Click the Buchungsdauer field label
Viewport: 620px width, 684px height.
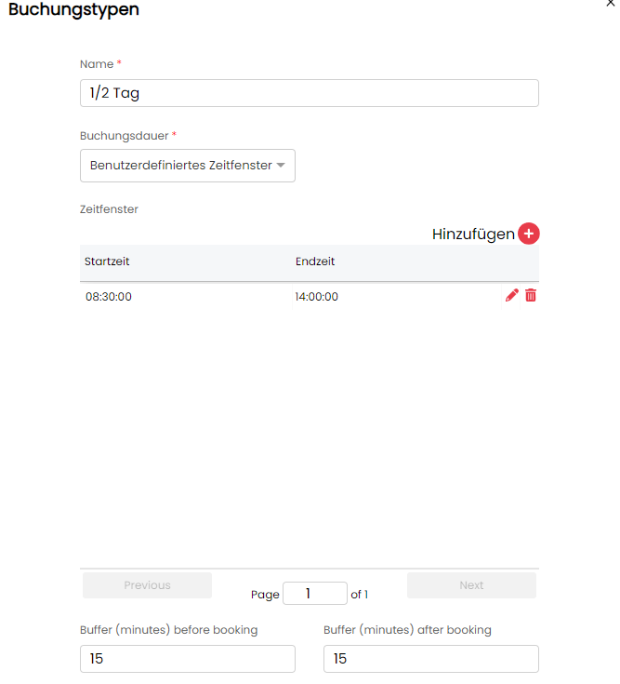click(x=124, y=136)
